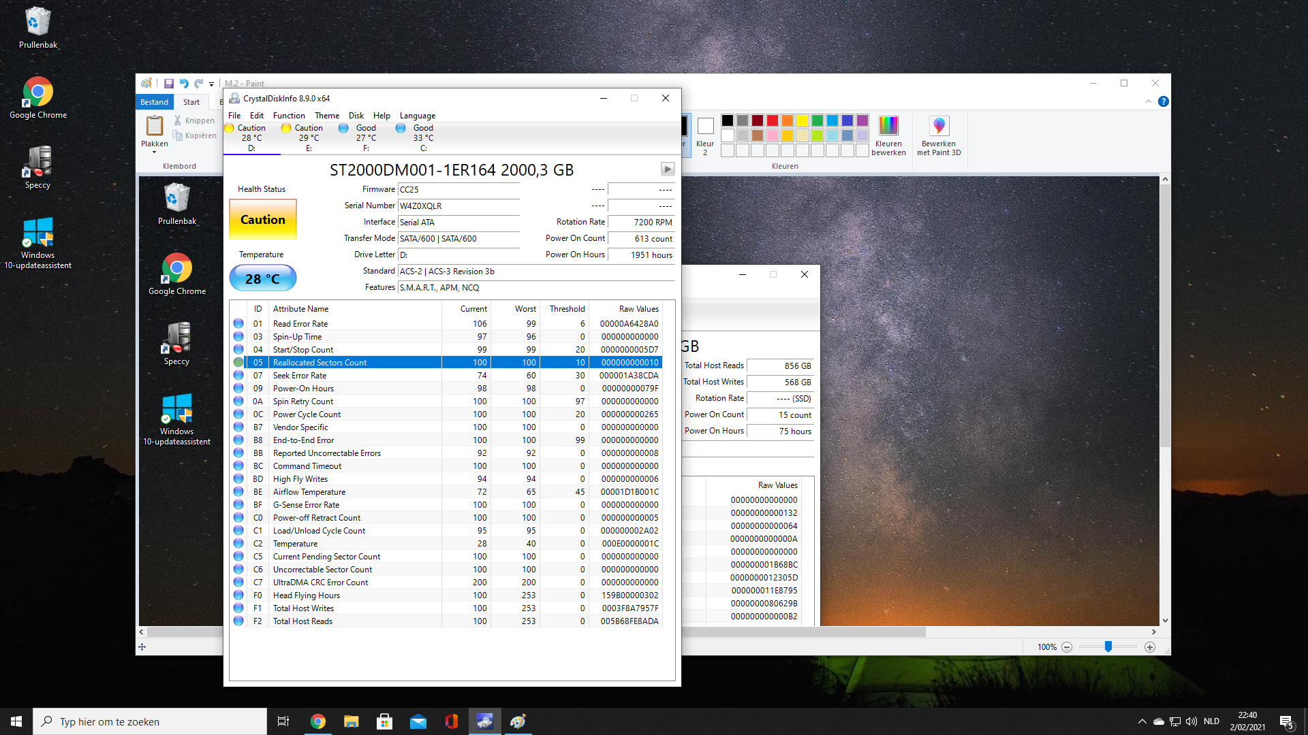Image resolution: width=1308 pixels, height=735 pixels.
Task: Click Bewerken met Paint 3D icon
Action: [x=939, y=136]
